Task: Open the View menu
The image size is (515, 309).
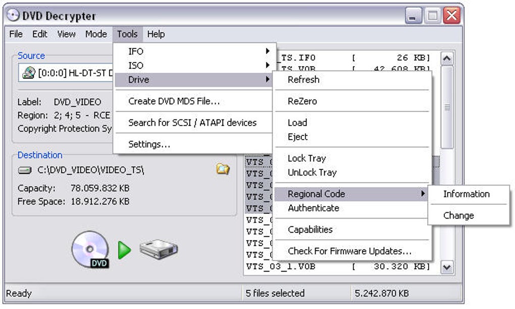Action: tap(66, 34)
